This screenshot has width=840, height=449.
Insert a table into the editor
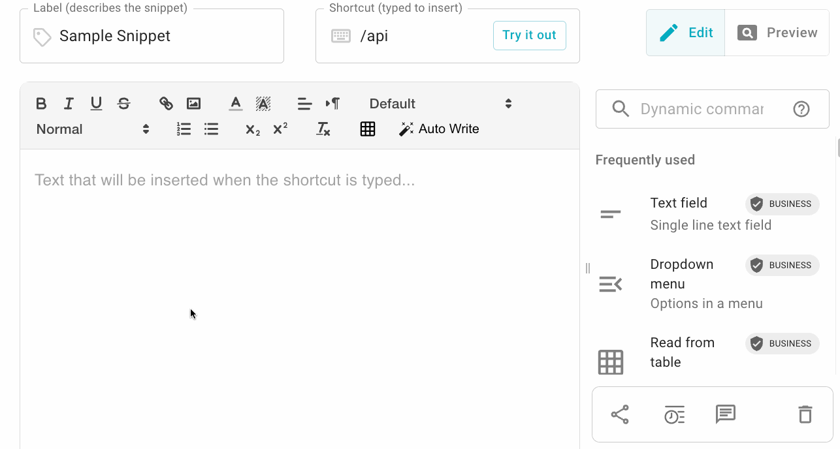368,129
